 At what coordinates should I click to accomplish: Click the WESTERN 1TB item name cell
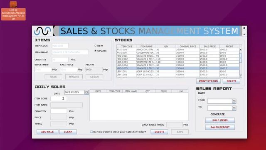point(146,62)
